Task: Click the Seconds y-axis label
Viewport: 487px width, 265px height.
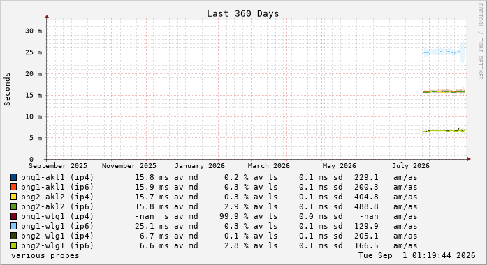Action: 7,89
